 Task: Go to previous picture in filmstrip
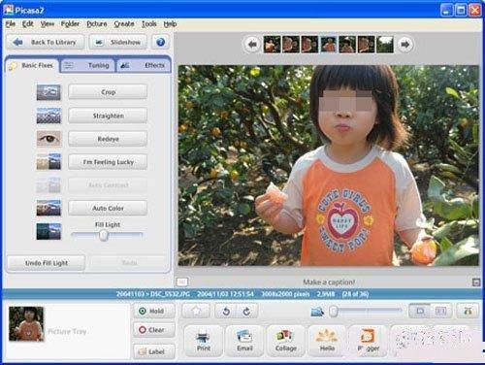coord(253,44)
